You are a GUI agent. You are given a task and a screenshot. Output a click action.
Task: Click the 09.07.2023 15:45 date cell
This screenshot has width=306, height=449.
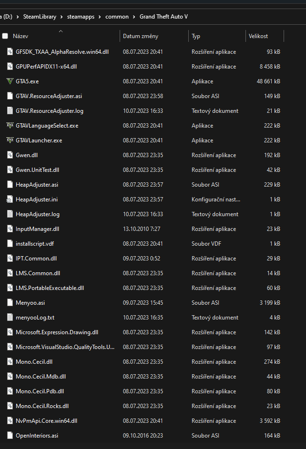(x=143, y=303)
